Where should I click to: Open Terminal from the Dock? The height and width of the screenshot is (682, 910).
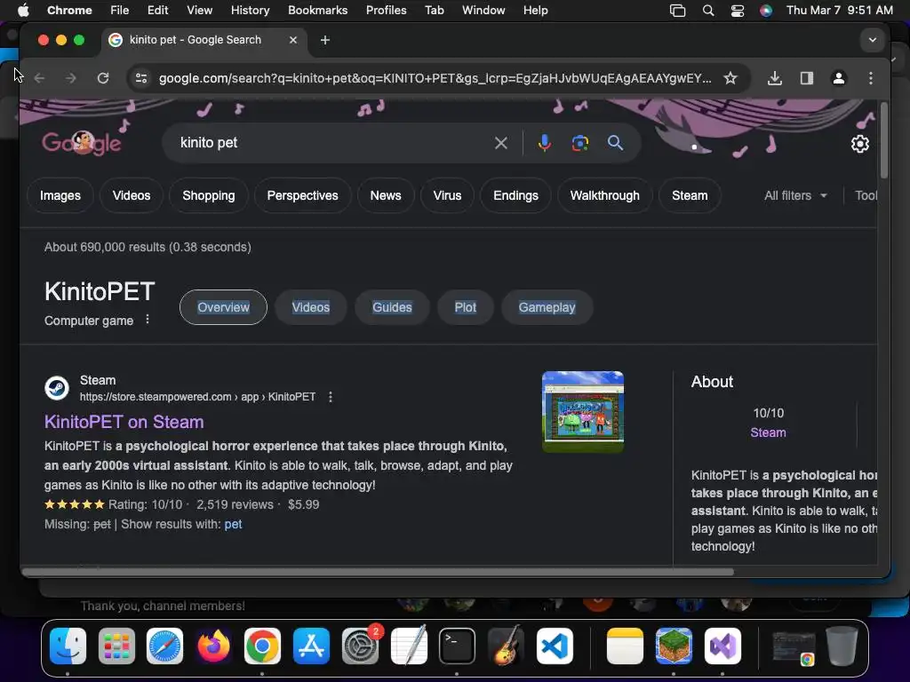tap(457, 646)
